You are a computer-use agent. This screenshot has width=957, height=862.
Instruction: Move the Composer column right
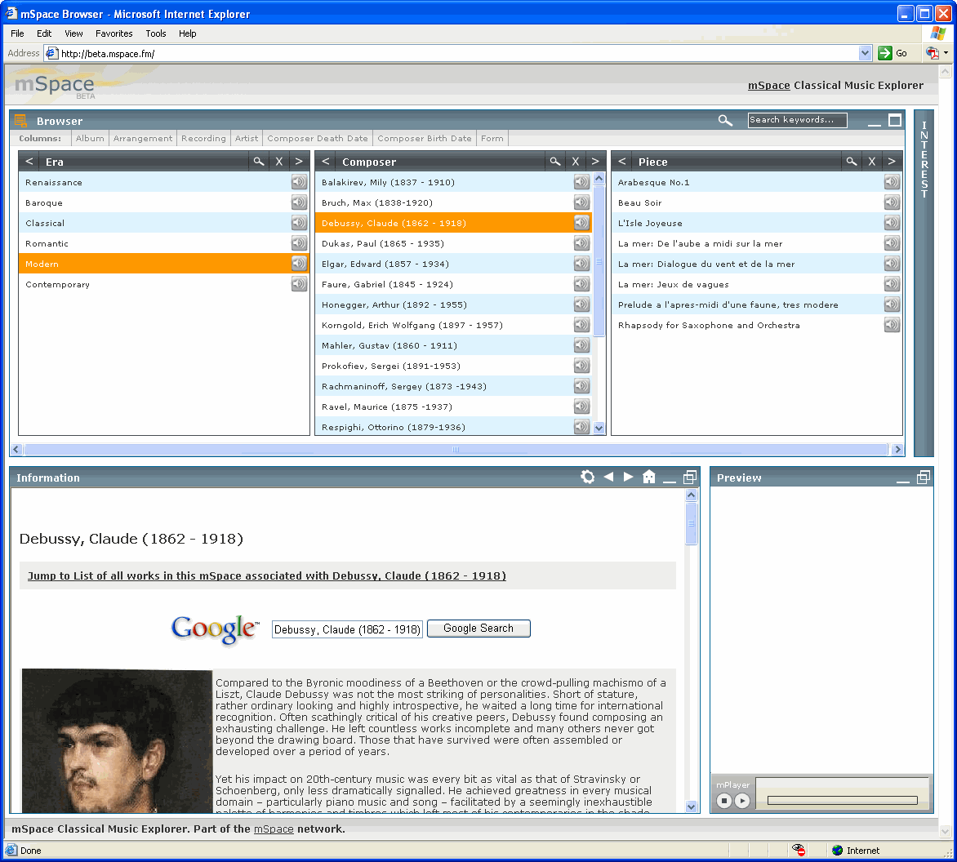[x=596, y=162]
